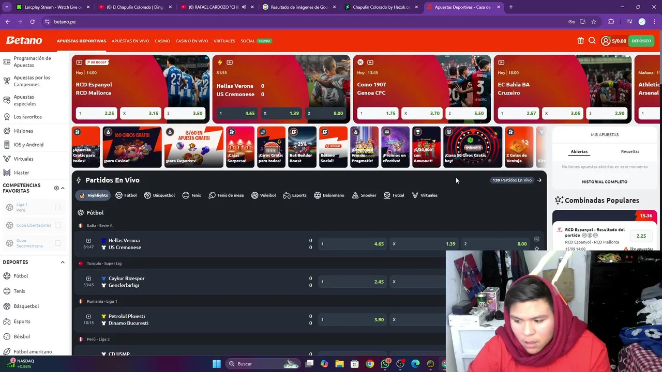Bet draw 3.70 on Como 1907 vs Genoa

pos(422,113)
